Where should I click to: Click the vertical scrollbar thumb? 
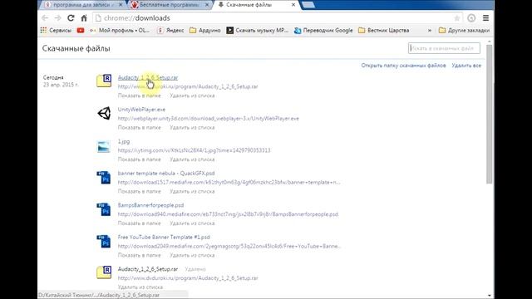489,114
